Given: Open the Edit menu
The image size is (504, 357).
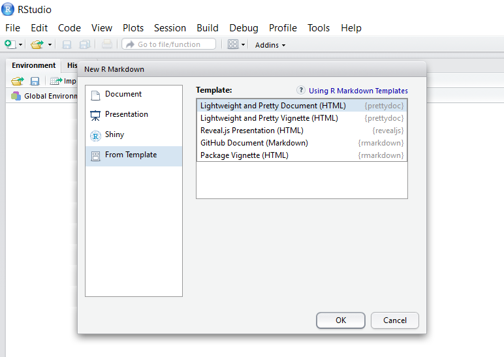Looking at the screenshot, I should coord(39,28).
